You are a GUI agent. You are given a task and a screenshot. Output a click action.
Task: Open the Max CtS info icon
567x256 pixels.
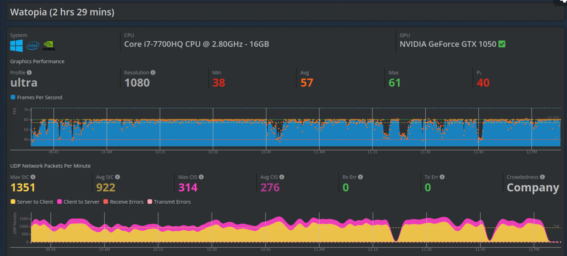tap(201, 177)
